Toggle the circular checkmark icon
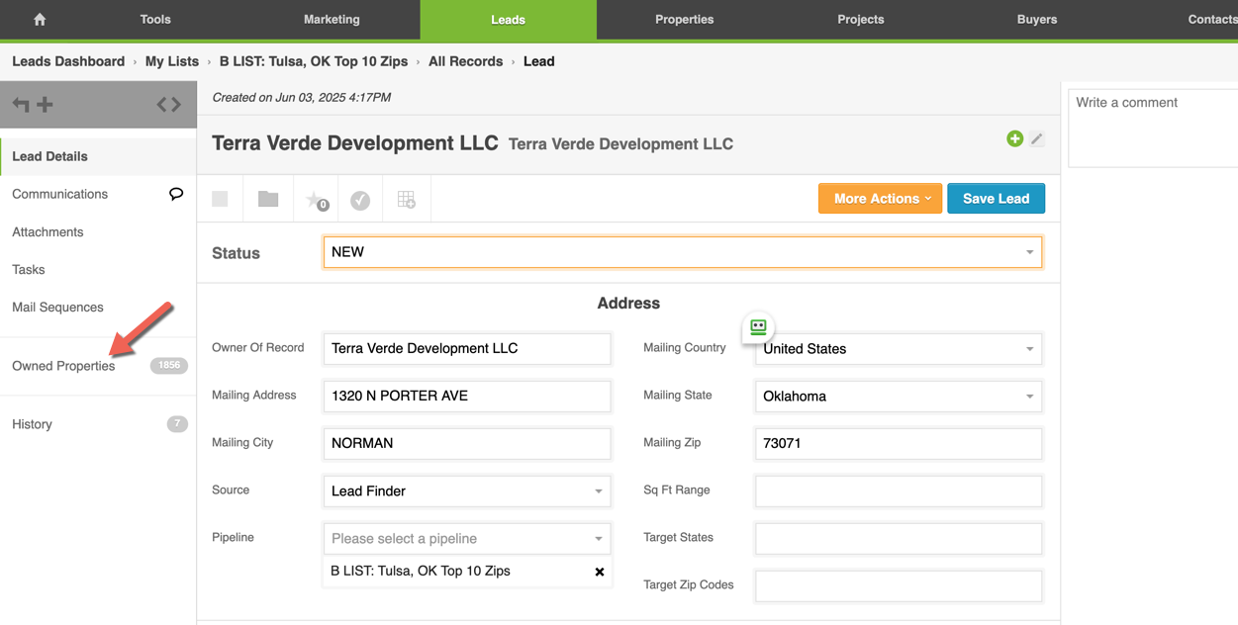The height and width of the screenshot is (625, 1238). pyautogui.click(x=360, y=200)
